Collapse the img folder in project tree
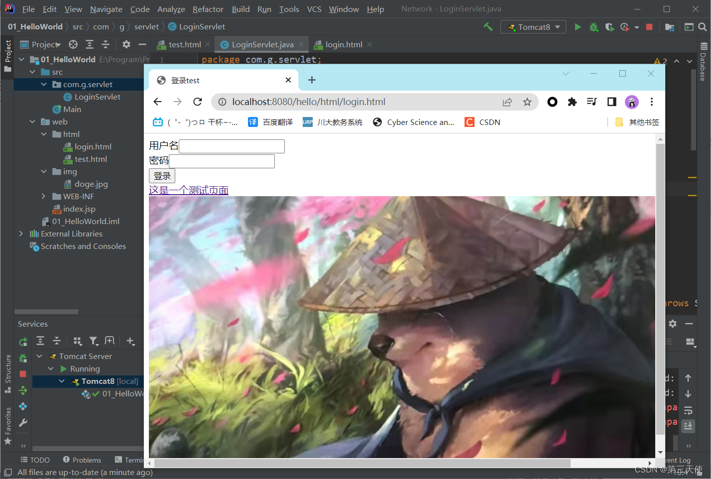 (44, 171)
